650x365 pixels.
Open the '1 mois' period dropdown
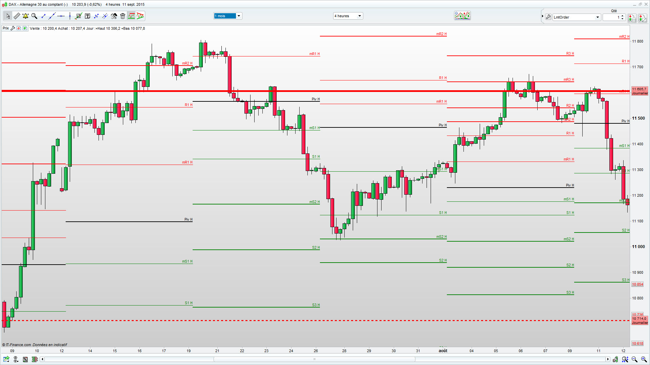pos(239,16)
